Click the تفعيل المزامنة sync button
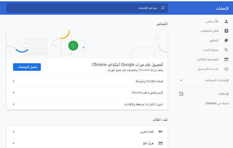 27,67
